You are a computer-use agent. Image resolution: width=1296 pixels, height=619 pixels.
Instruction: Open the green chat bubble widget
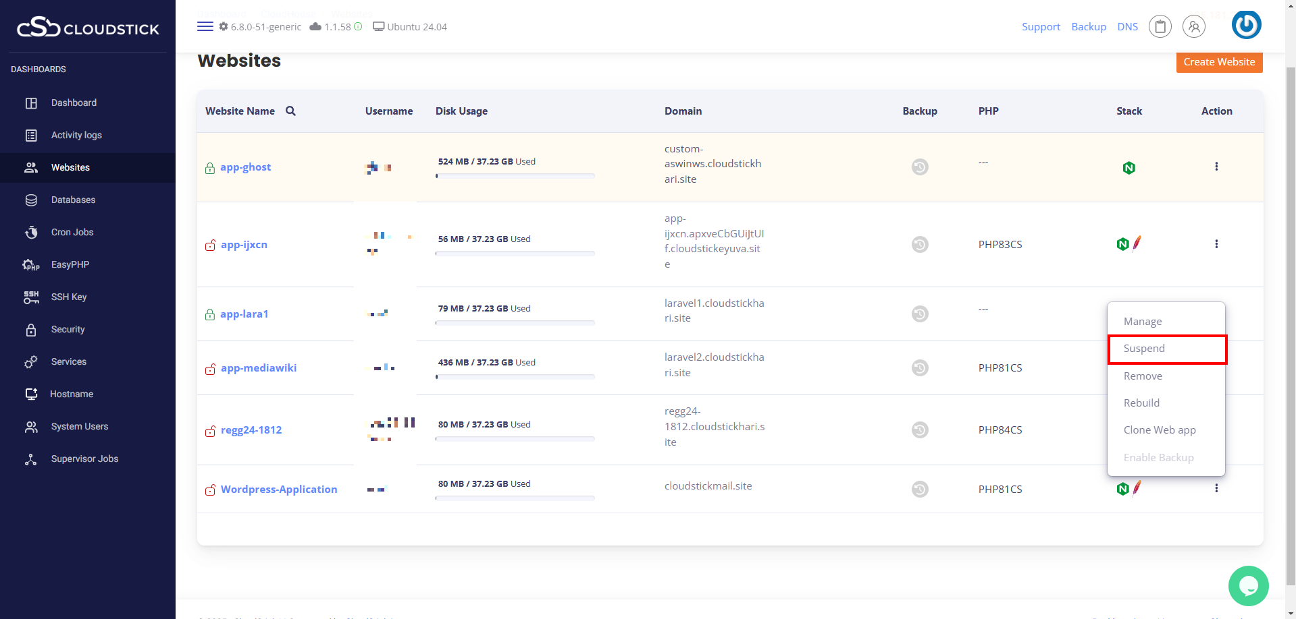click(1247, 585)
